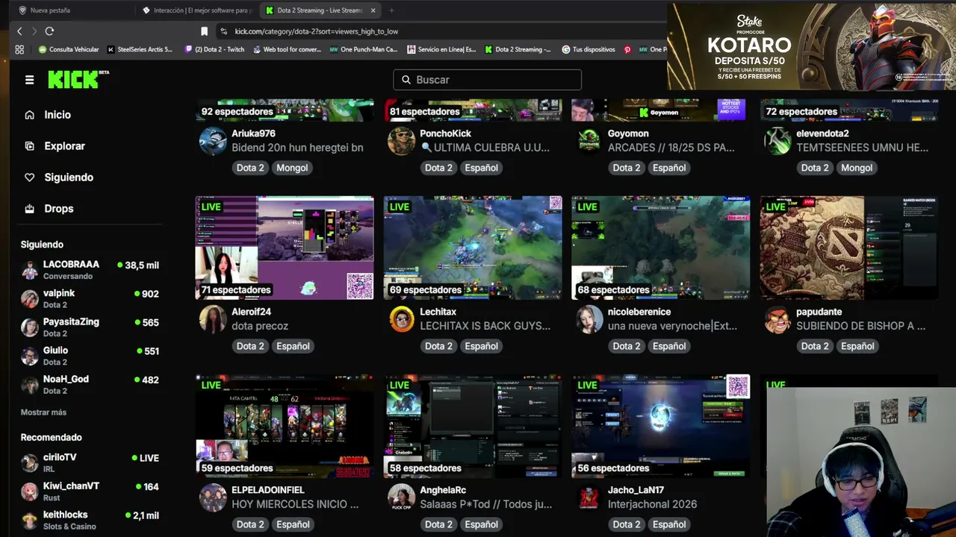
Task: Click AnghelaRc's channel avatar
Action: [401, 497]
